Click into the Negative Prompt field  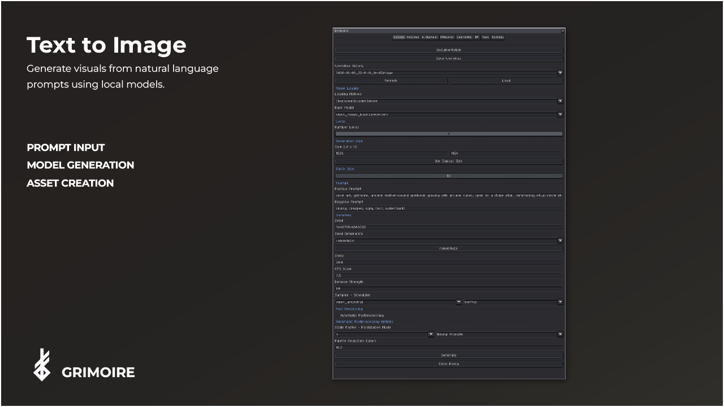tap(449, 208)
